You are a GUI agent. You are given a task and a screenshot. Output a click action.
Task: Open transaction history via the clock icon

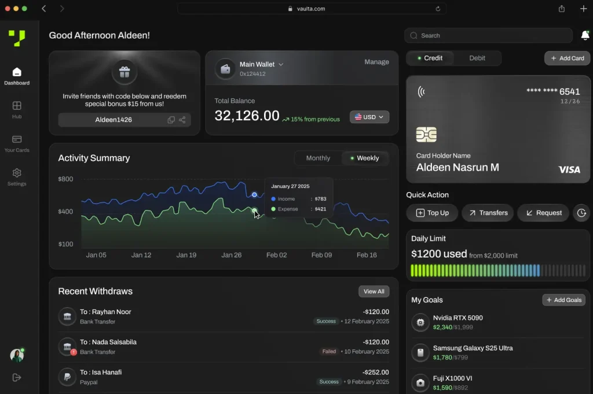pyautogui.click(x=581, y=213)
